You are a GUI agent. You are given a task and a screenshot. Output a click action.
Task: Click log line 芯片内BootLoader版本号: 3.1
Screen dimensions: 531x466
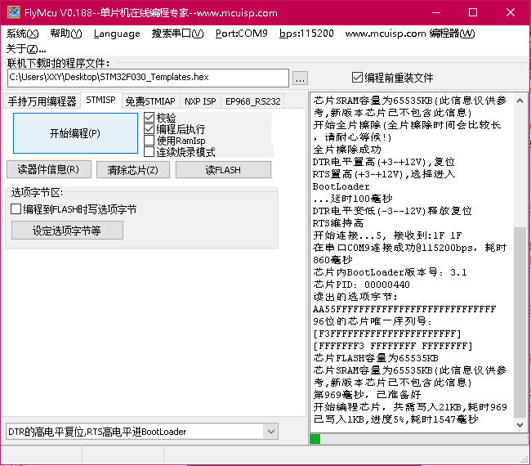point(390,272)
